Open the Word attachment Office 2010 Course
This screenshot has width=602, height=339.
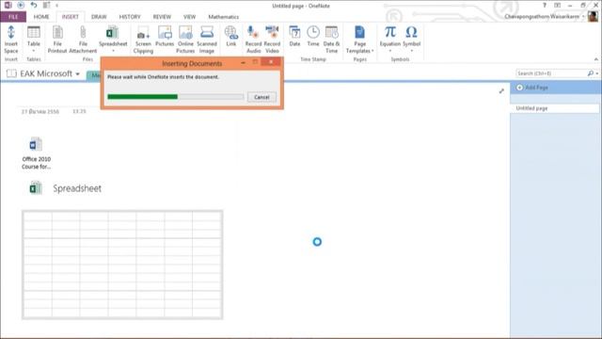[36, 153]
